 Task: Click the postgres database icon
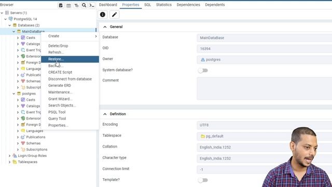[x=19, y=94]
